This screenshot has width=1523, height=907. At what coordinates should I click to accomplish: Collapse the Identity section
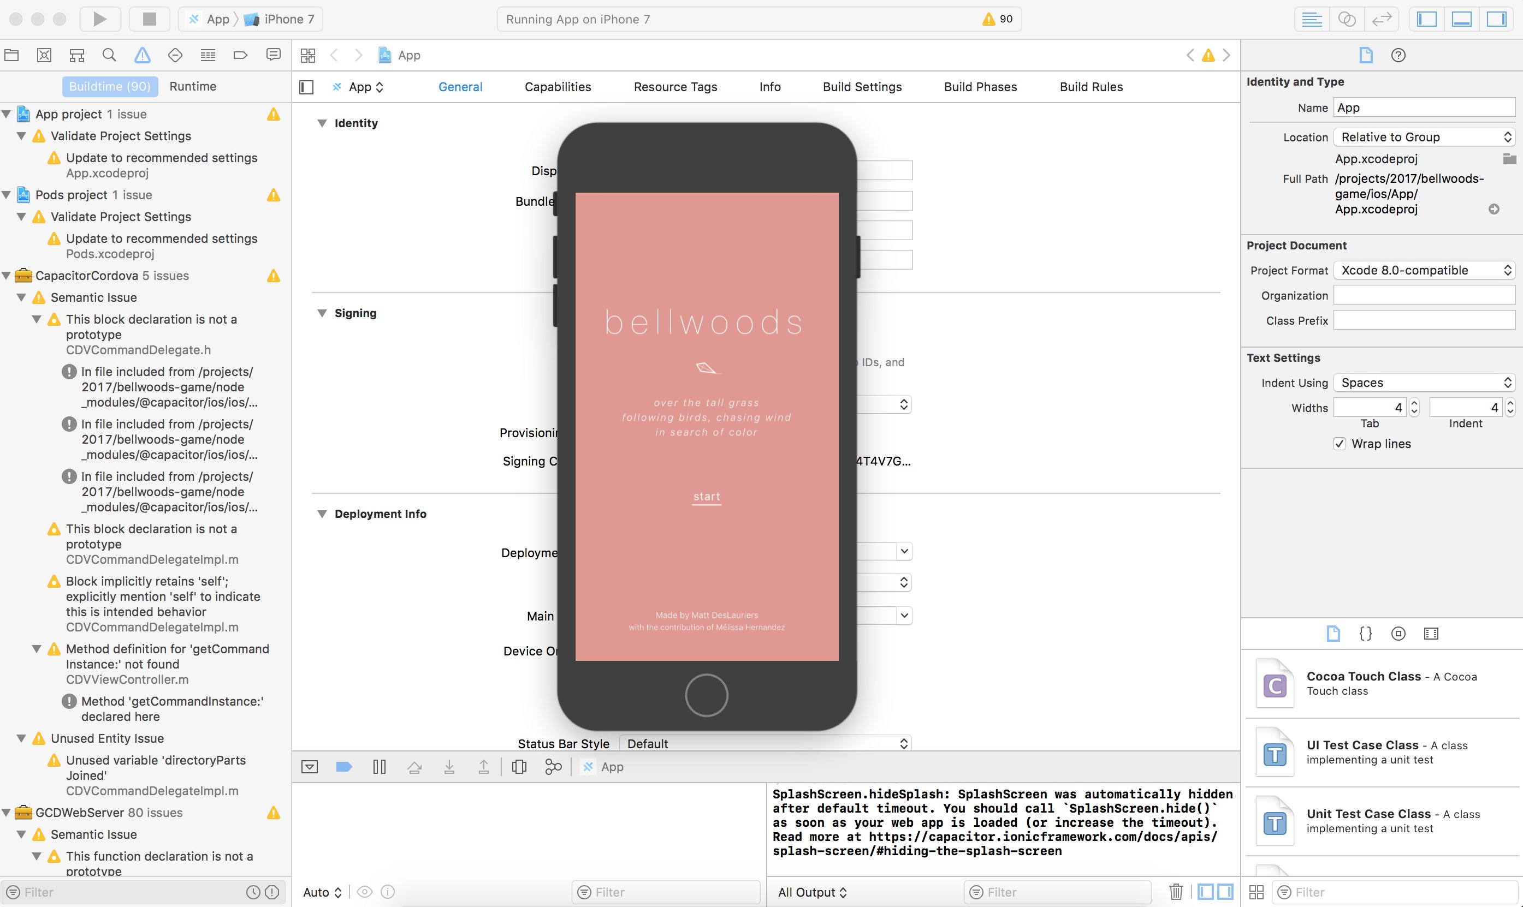point(322,123)
